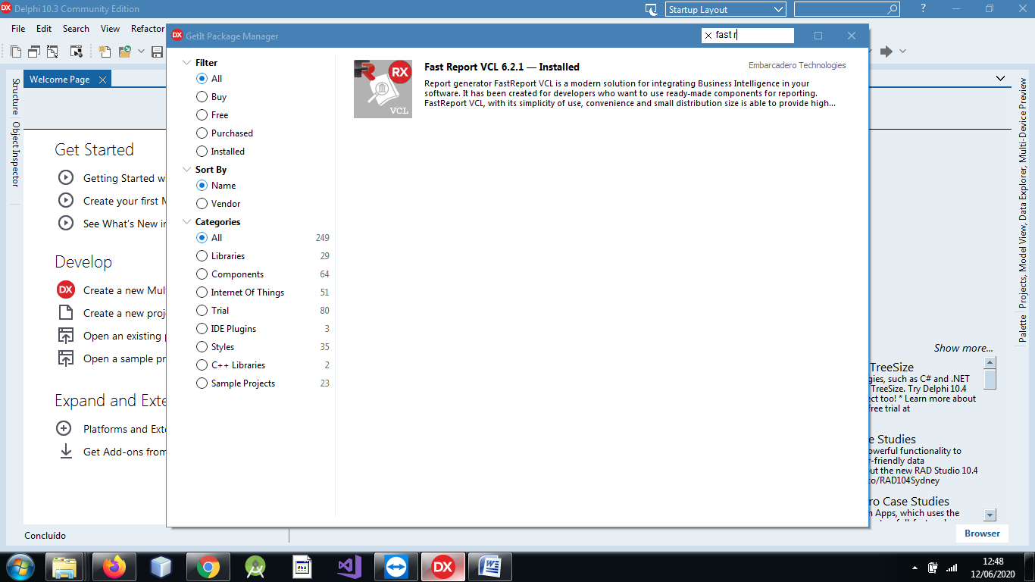Open the Structure side panel tab

pyautogui.click(x=15, y=96)
